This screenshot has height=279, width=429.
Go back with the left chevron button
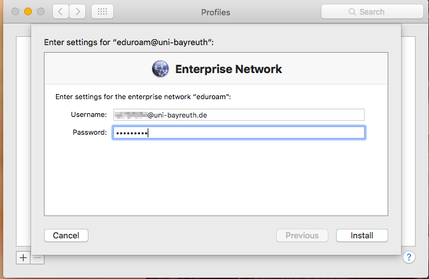[60, 12]
